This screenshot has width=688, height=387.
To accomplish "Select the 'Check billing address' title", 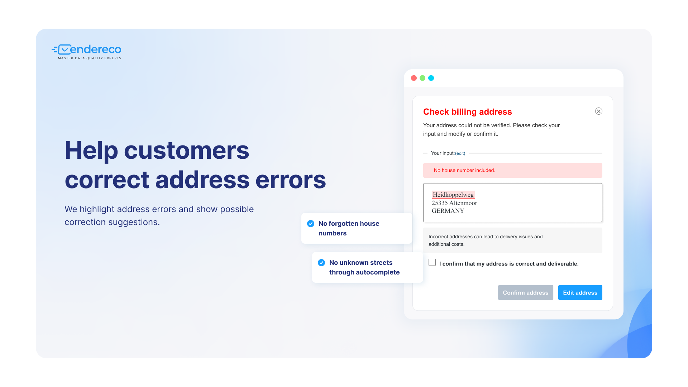I will (467, 112).
